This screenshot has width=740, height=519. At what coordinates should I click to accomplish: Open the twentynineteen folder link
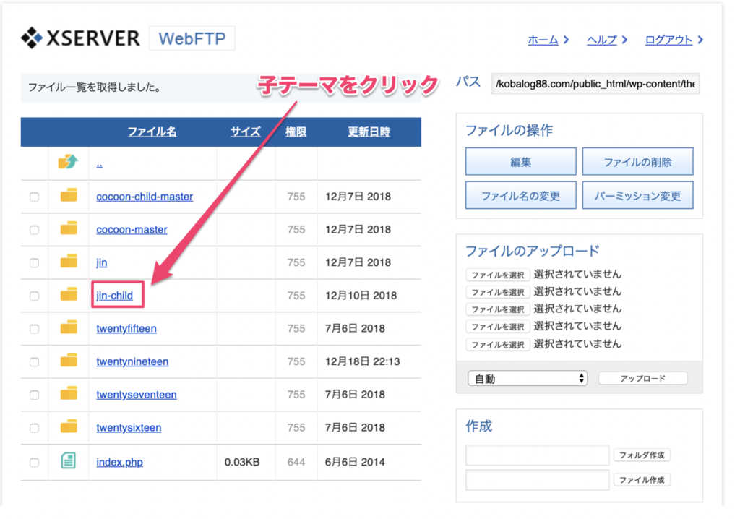tap(132, 361)
